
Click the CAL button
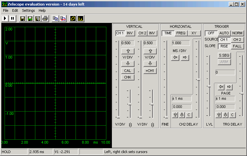coord(128,71)
